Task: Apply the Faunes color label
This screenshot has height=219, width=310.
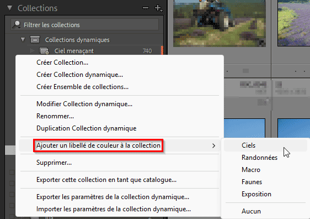Action: [252, 182]
